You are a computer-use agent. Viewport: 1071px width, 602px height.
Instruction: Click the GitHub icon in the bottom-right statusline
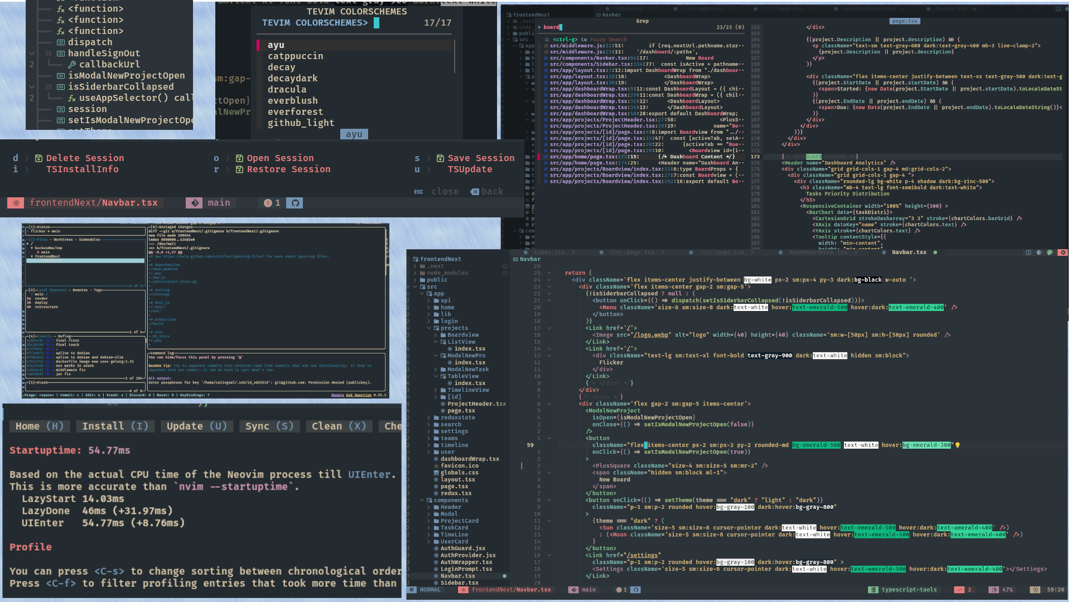(635, 590)
